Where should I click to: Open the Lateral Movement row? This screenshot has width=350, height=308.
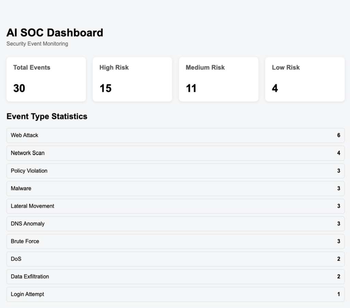[175, 206]
